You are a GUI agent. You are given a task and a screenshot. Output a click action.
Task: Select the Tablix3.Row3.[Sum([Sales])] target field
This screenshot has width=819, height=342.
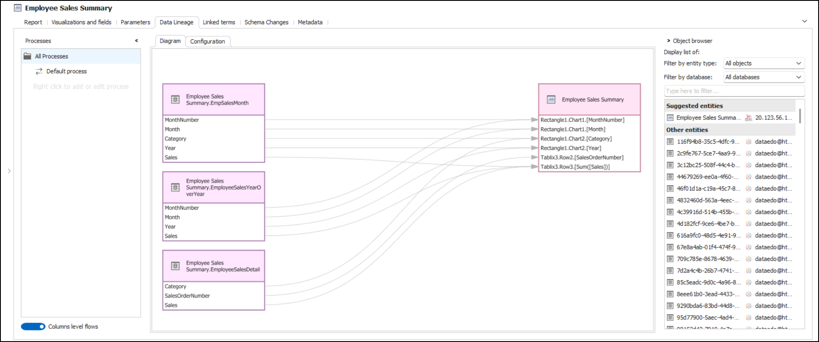(x=575, y=167)
